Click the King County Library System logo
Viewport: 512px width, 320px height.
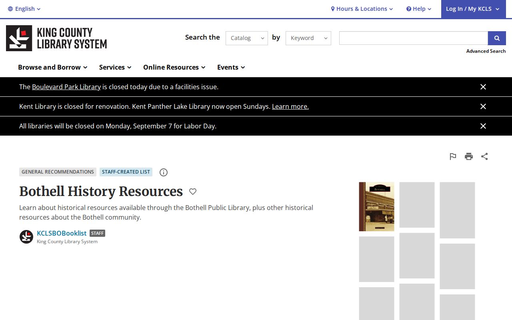pos(56,38)
